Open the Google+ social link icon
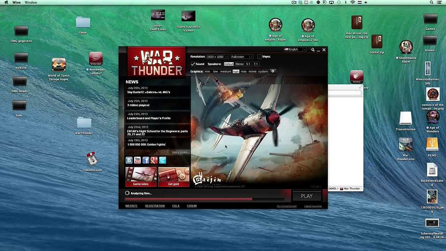 coord(154,160)
